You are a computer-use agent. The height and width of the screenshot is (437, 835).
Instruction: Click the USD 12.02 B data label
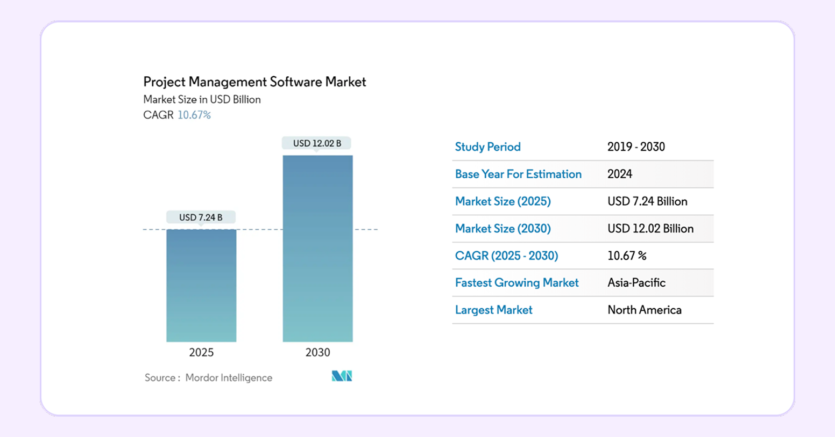(x=316, y=143)
